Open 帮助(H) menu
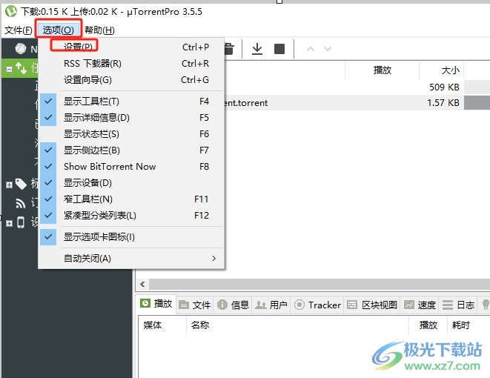Image resolution: width=490 pixels, height=378 pixels. point(99,30)
